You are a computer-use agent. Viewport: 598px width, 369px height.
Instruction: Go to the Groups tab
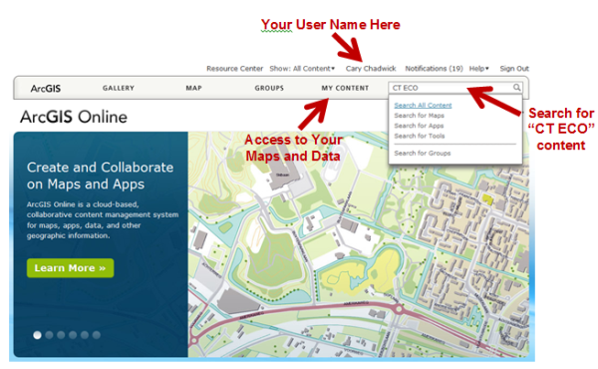point(269,88)
